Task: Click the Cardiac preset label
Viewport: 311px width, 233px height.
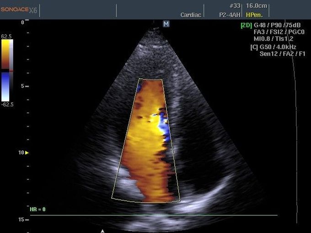Action: click(x=190, y=15)
